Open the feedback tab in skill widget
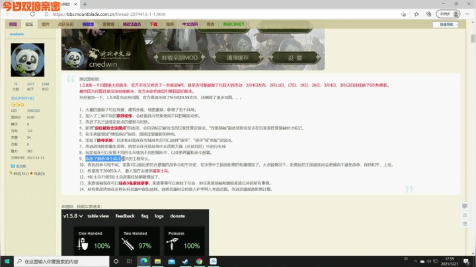Screen dimensions: 476x267 [125, 216]
